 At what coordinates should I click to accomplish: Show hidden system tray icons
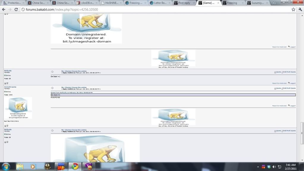[x=258, y=167]
